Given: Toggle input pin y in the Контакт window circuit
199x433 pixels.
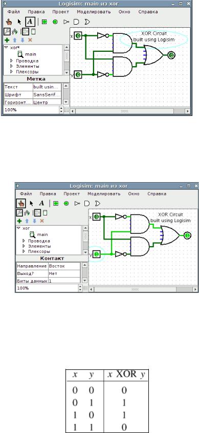Looking at the screenshot, I should coord(97,254).
